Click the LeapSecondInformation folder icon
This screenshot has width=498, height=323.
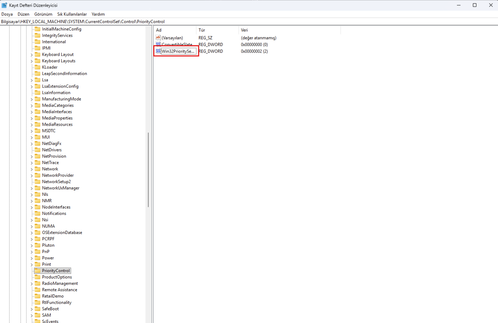38,74
